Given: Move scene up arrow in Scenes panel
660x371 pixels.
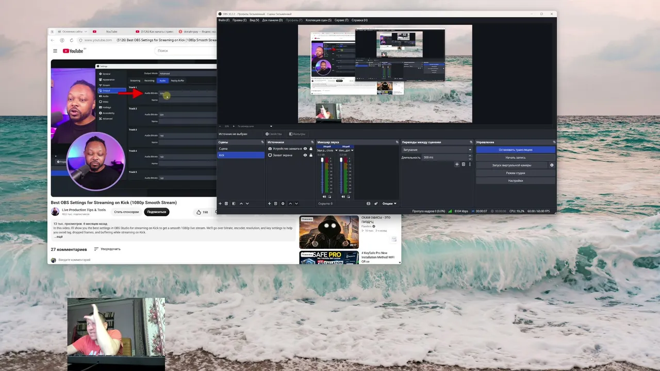Looking at the screenshot, I should click(x=241, y=204).
